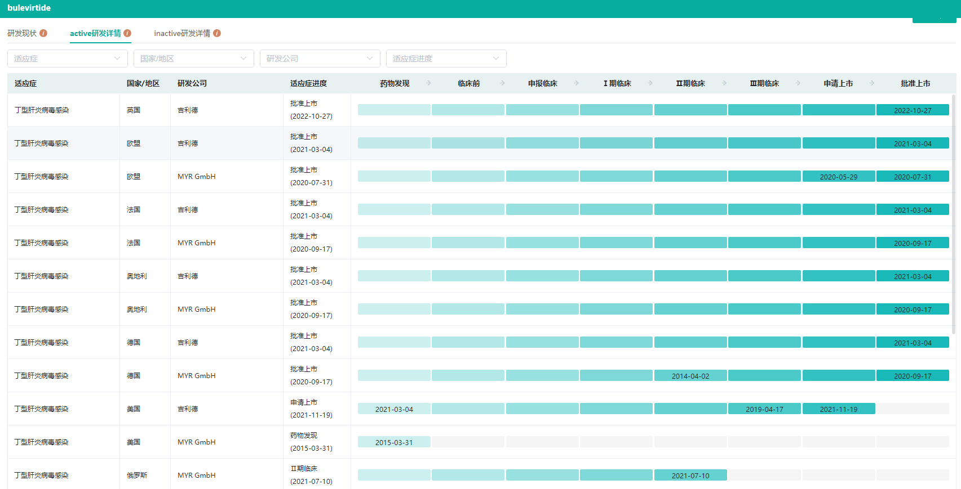Screen dimensions: 961x489
Task: Click the 2019-04-17 Ⅲ期临床 progress bar
Action: click(x=764, y=409)
